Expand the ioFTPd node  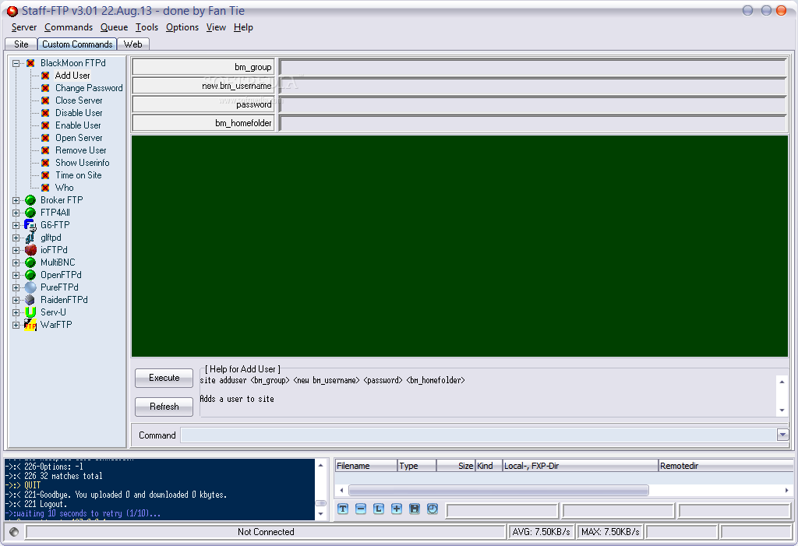16,250
